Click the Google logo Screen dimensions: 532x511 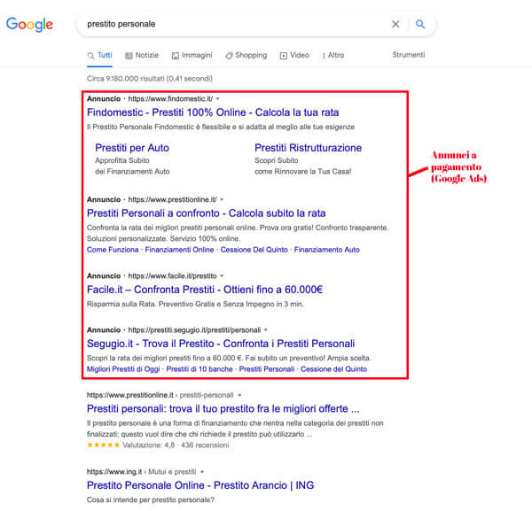[29, 24]
